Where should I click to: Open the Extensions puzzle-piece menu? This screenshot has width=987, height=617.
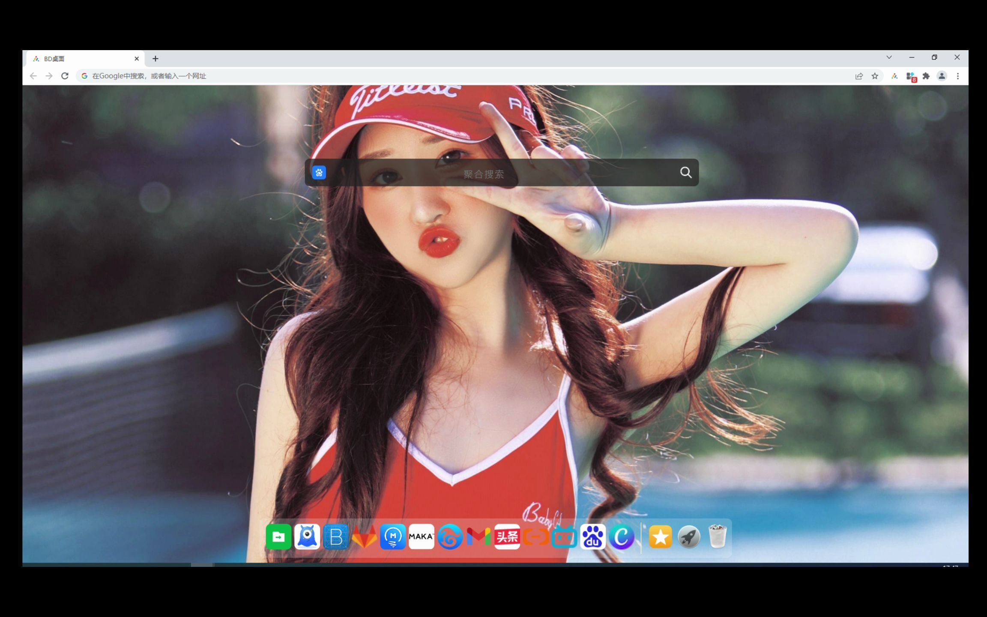(926, 76)
